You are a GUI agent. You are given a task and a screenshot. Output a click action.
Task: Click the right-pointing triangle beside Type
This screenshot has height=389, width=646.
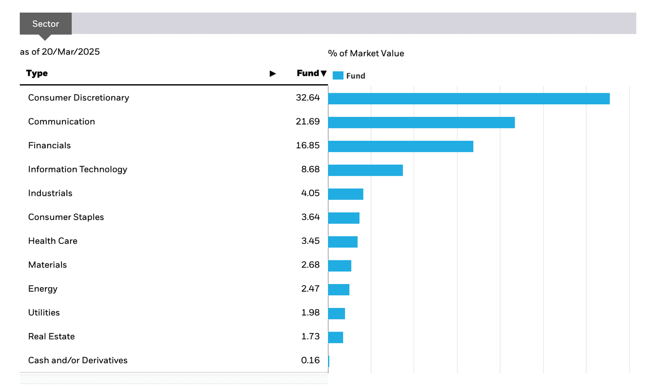click(x=272, y=73)
